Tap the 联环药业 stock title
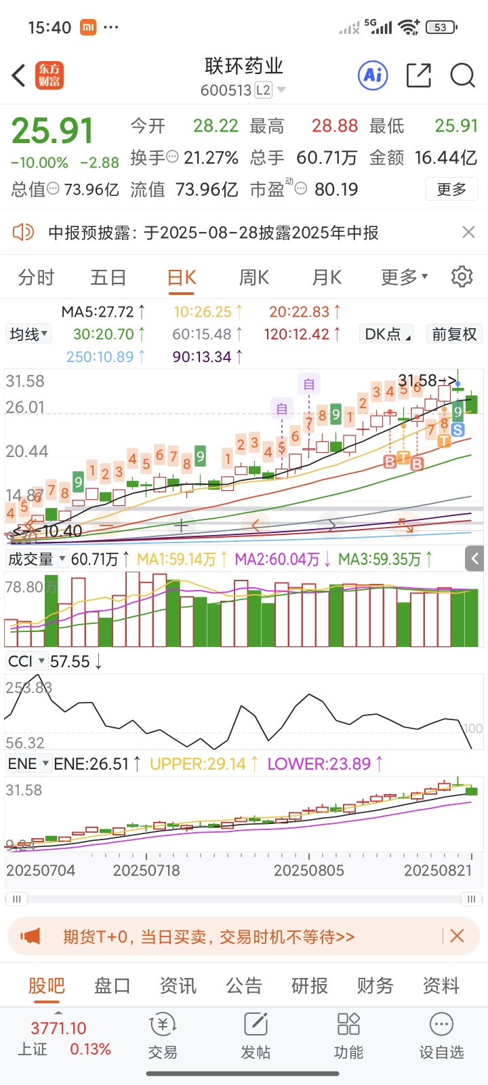The image size is (488, 1085). 244,66
